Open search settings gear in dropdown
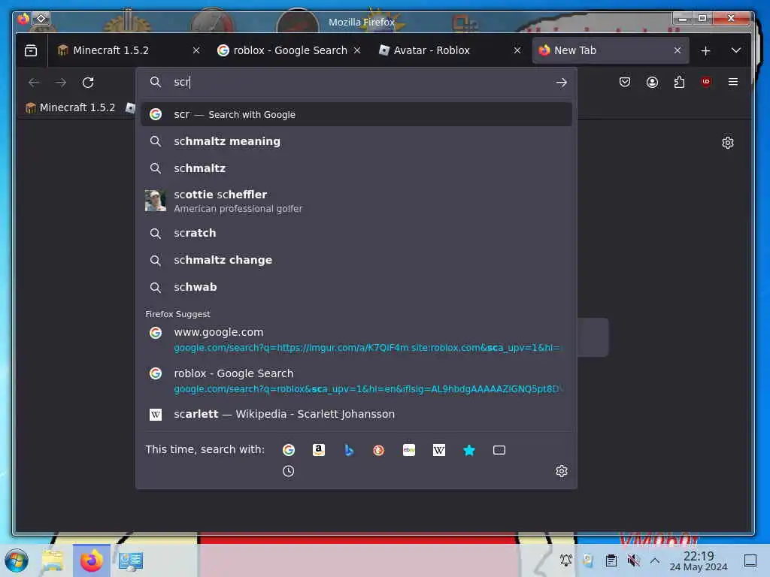 pos(561,471)
